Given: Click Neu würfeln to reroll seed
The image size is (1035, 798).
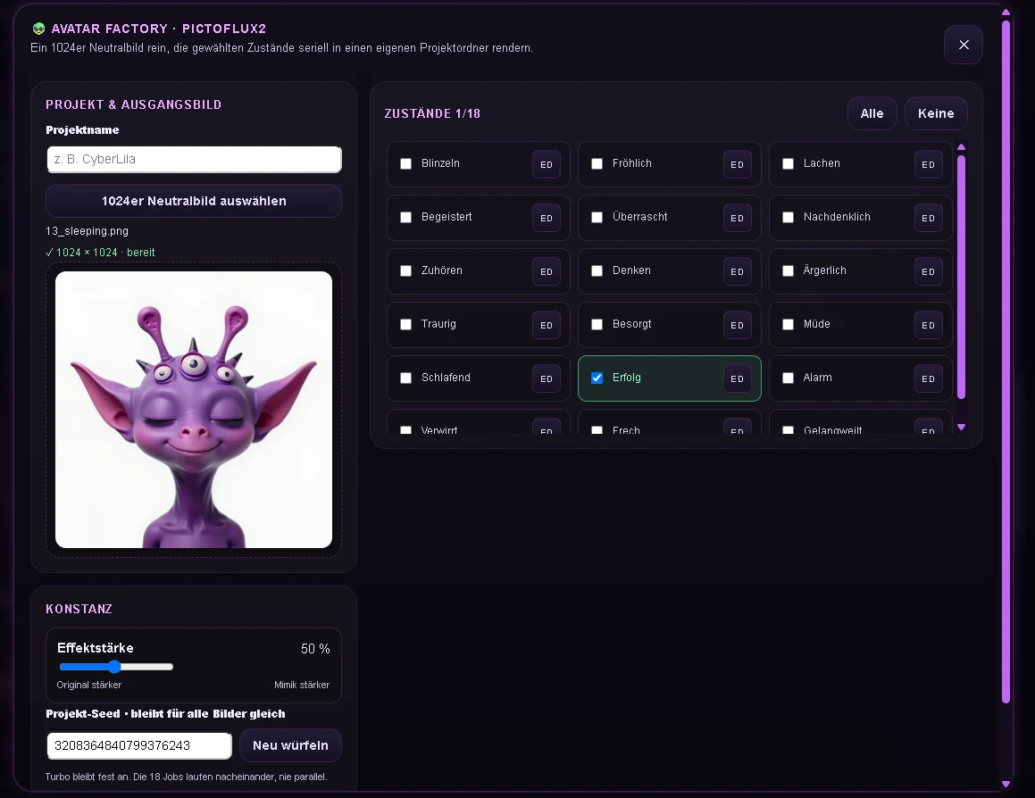Looking at the screenshot, I should coord(290,745).
